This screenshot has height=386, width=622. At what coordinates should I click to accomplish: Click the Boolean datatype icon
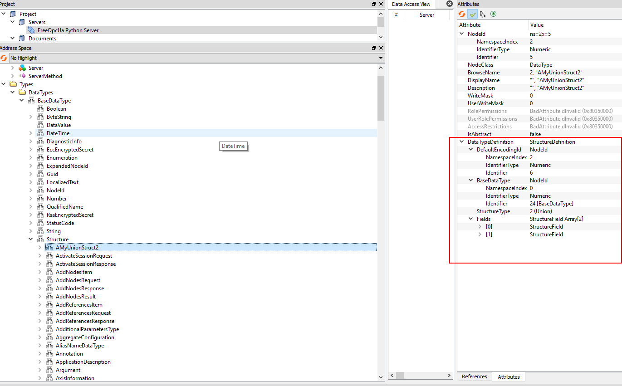coord(40,109)
